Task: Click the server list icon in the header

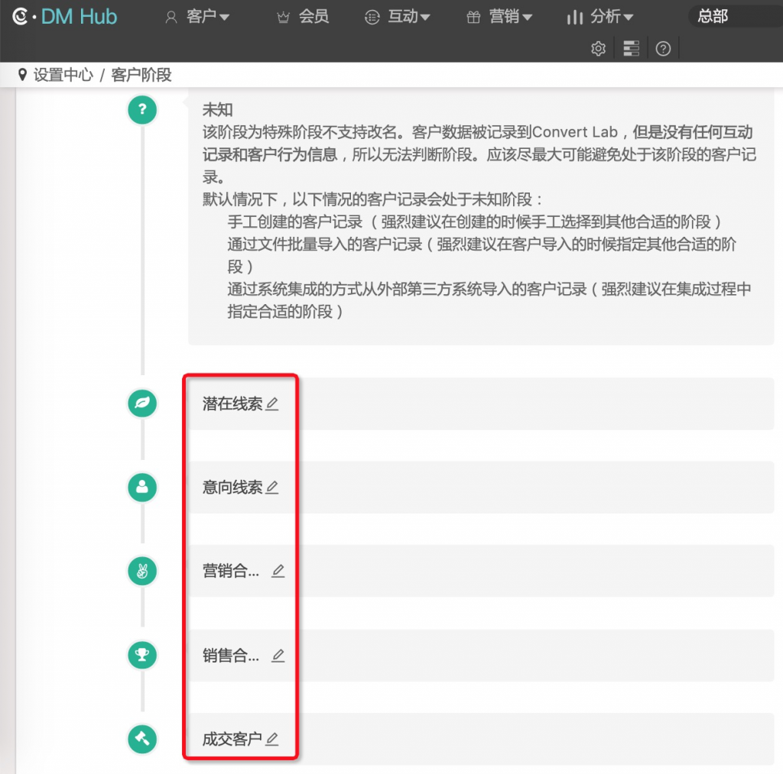Action: coord(631,49)
